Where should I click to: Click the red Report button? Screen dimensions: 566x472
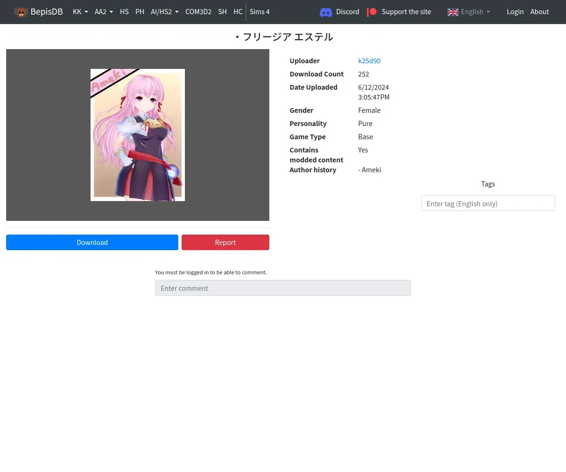coord(225,242)
